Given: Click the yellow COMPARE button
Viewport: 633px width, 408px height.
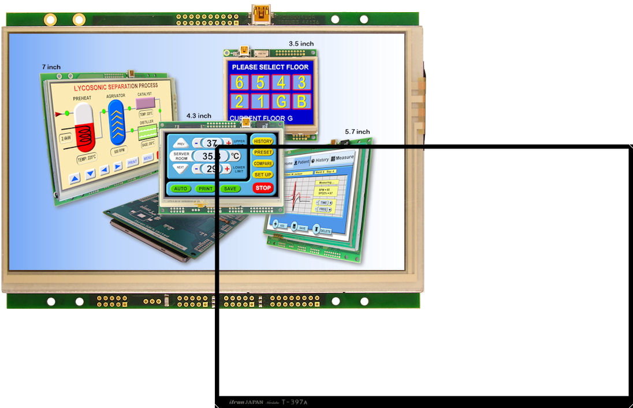Looking at the screenshot, I should (x=263, y=163).
